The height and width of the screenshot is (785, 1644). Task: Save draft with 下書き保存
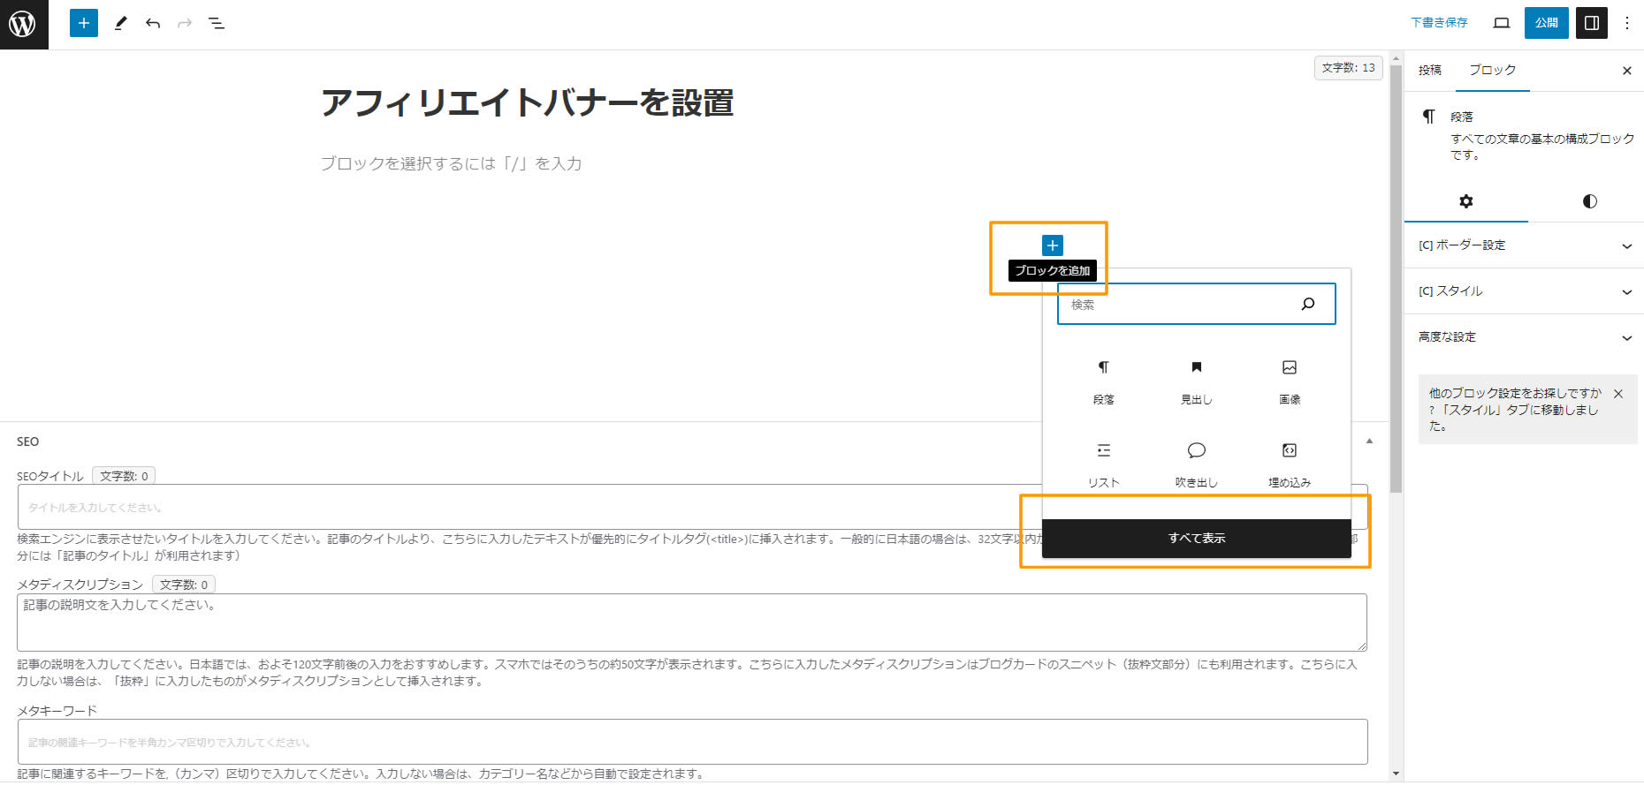[x=1439, y=23]
